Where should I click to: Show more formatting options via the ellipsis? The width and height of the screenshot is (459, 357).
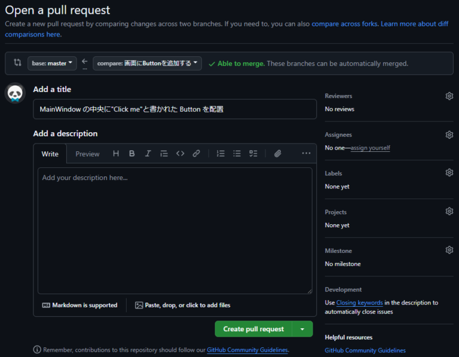click(306, 154)
